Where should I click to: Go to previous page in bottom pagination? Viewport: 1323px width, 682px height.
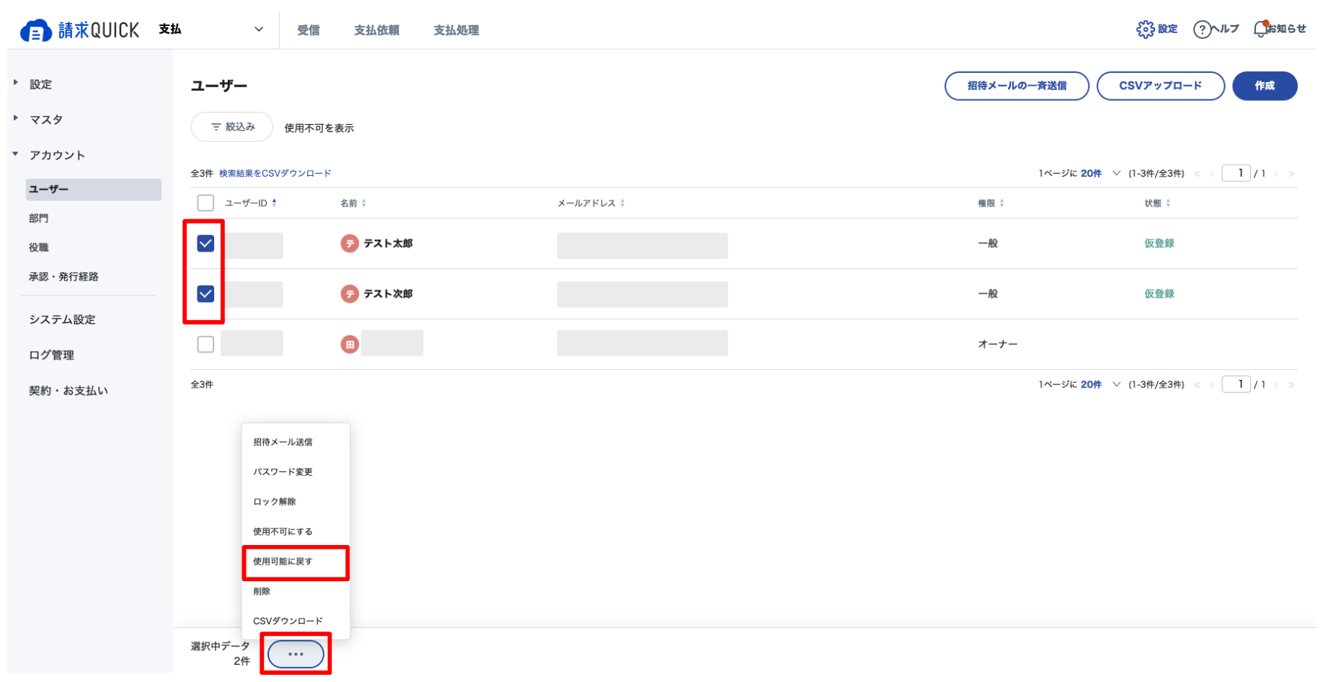pos(1212,385)
